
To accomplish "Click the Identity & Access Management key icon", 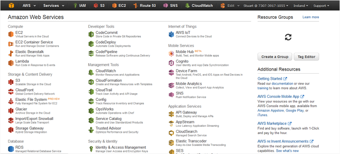I will 91,149.
